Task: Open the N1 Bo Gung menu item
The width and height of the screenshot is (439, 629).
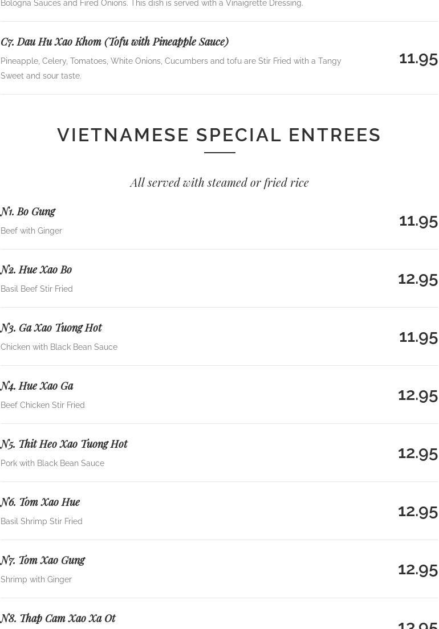Action: coord(28,211)
